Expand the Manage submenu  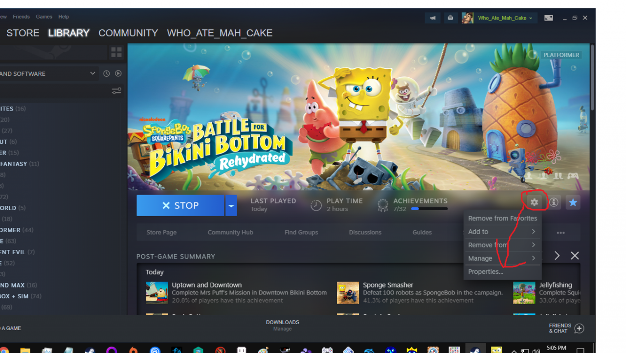(502, 258)
